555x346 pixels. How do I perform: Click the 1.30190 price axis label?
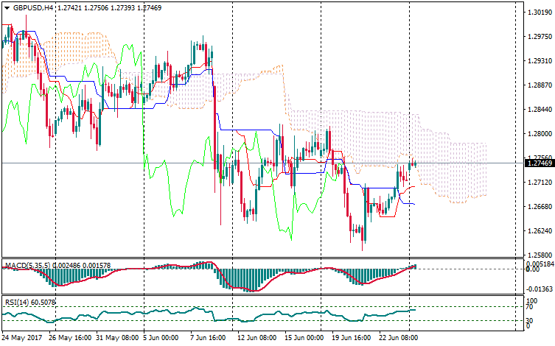coord(540,13)
